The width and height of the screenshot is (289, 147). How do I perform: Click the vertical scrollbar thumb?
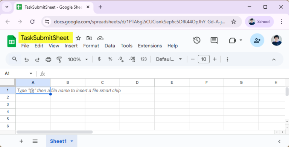pyautogui.click(x=287, y=92)
